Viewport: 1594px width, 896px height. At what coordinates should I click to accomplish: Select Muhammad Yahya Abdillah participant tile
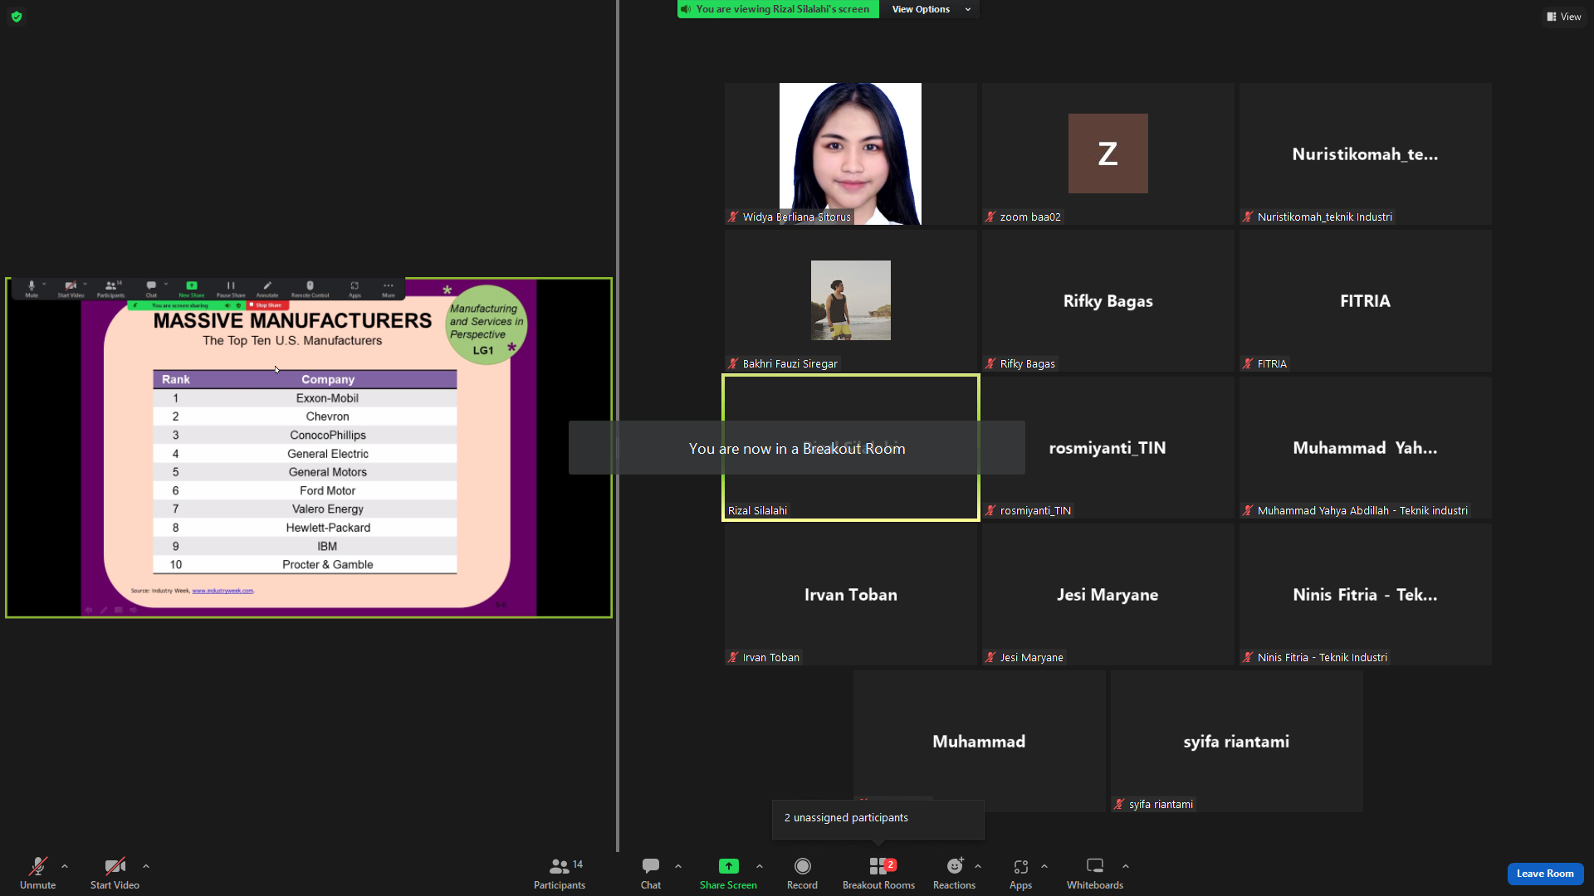[1365, 447]
